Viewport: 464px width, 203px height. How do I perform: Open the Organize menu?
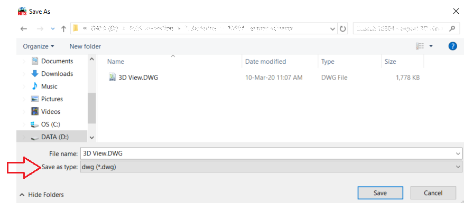click(x=39, y=46)
